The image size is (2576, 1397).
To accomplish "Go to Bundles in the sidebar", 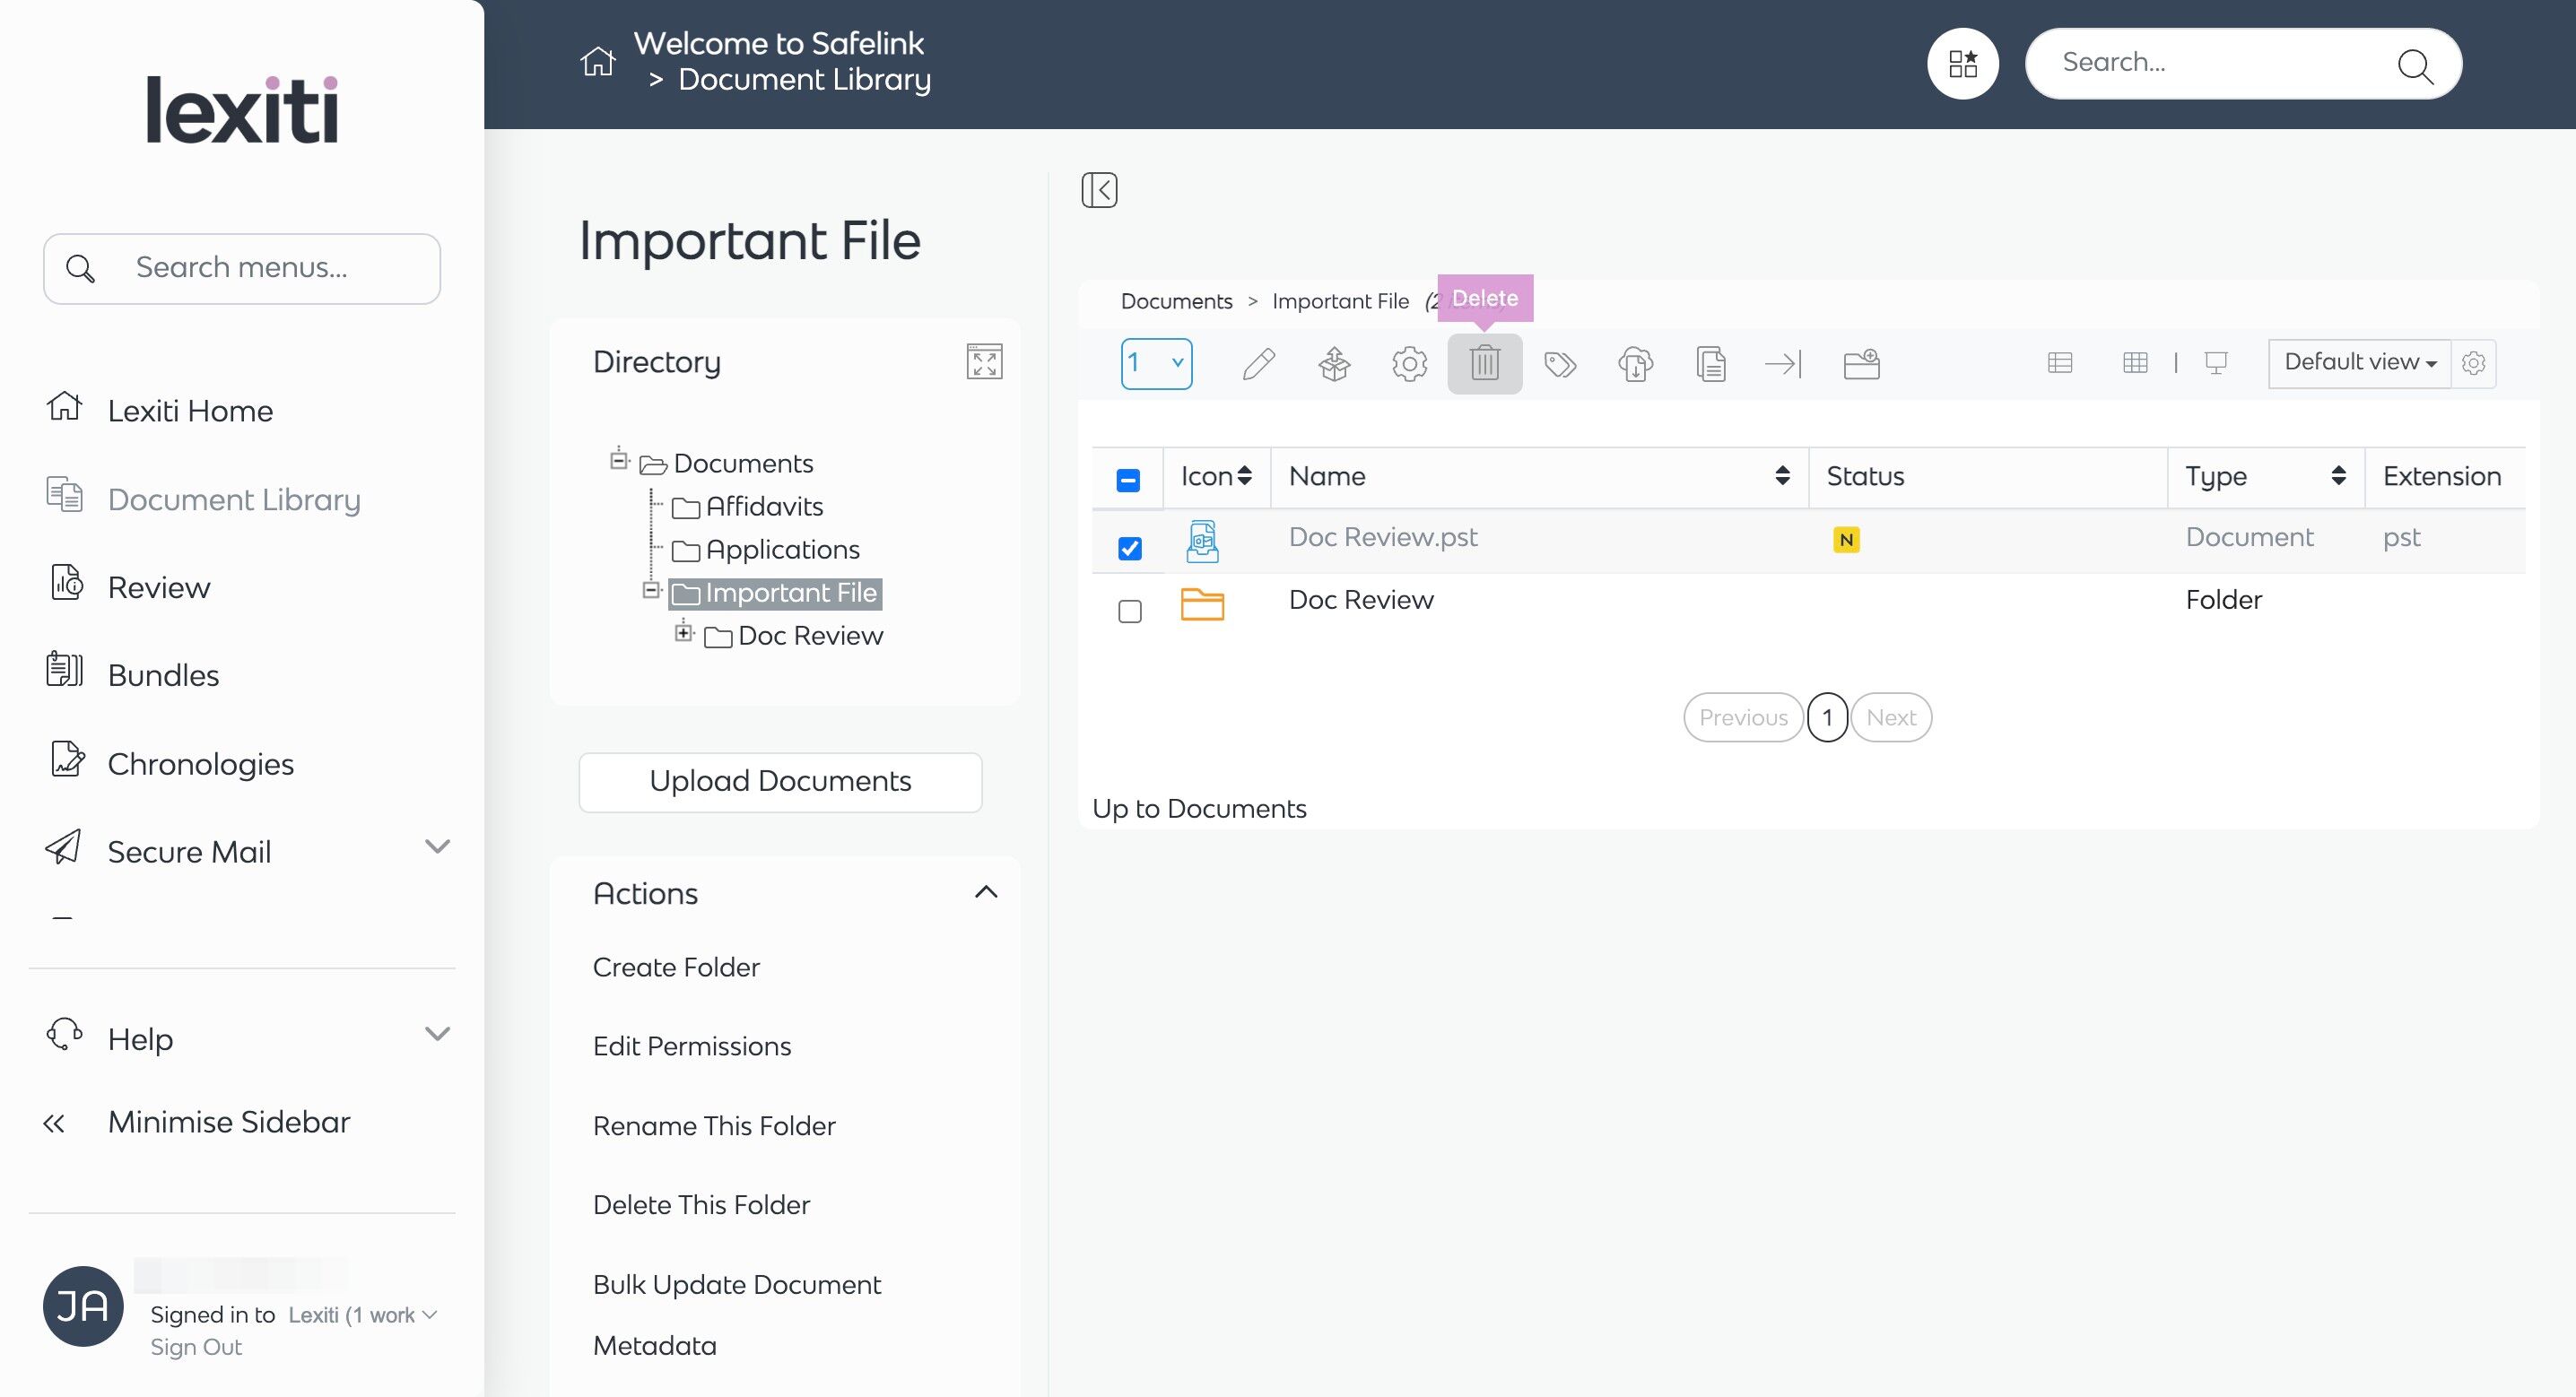I will 163,675.
